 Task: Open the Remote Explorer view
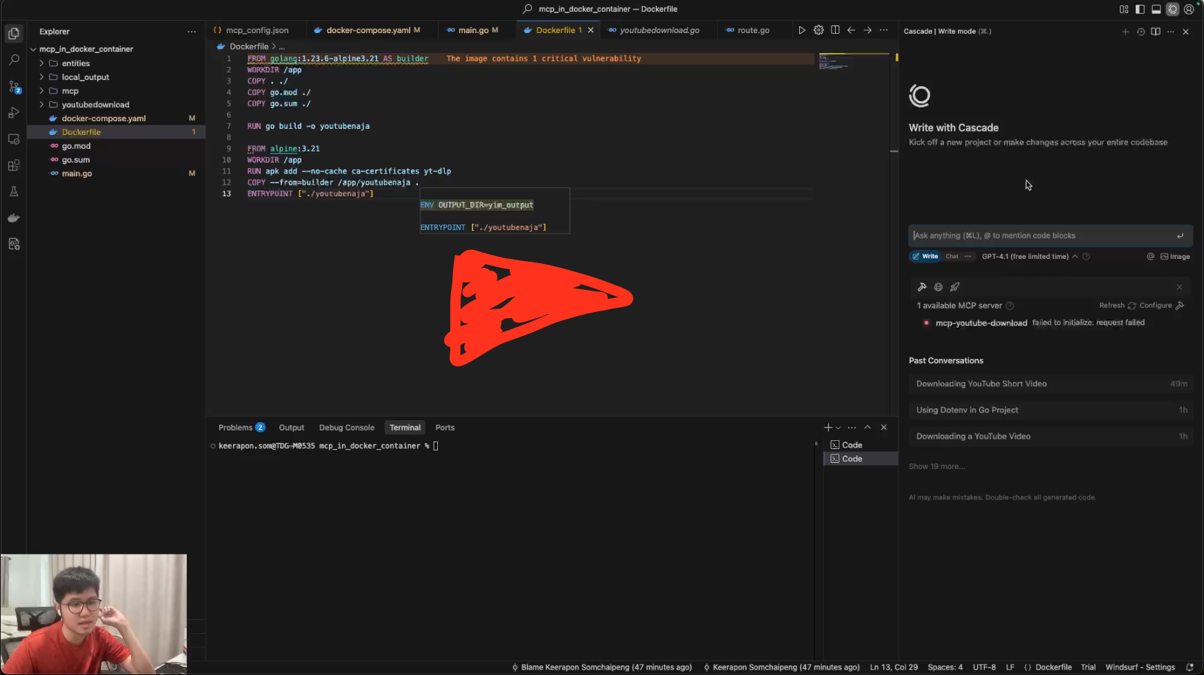[14, 139]
